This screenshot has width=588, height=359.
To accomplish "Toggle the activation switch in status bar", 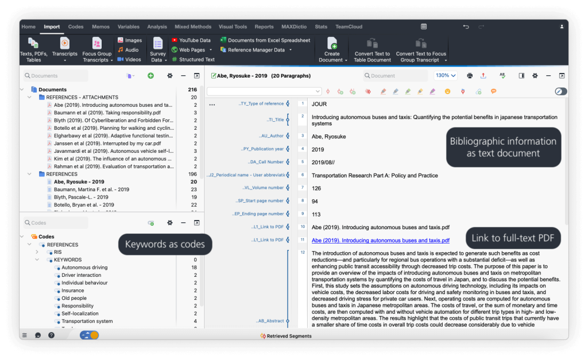I will point(89,335).
